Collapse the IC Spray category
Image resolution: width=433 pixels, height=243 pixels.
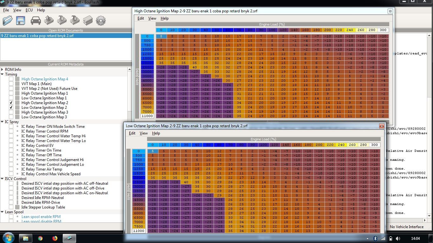(2, 122)
